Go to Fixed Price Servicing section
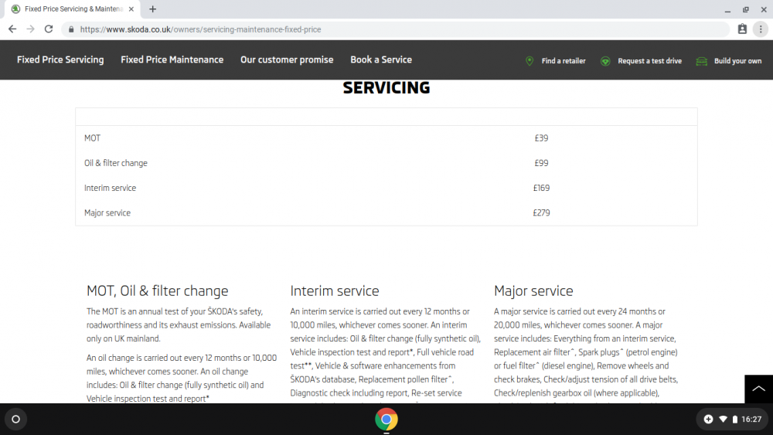The width and height of the screenshot is (773, 435). (x=60, y=59)
